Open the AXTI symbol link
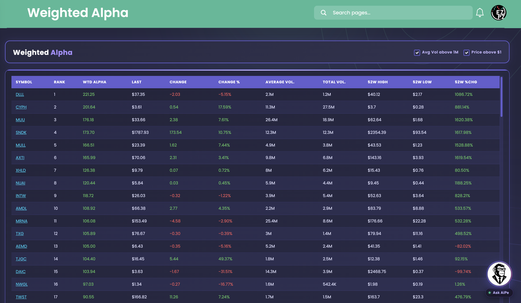Viewport: 521px width, 303px height. click(x=20, y=158)
